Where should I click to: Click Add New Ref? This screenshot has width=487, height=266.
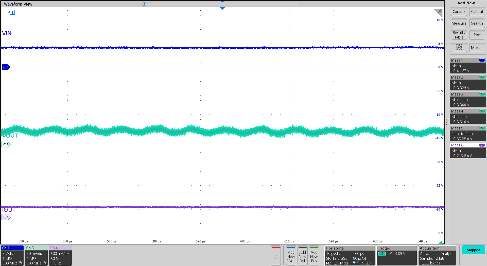(302, 256)
